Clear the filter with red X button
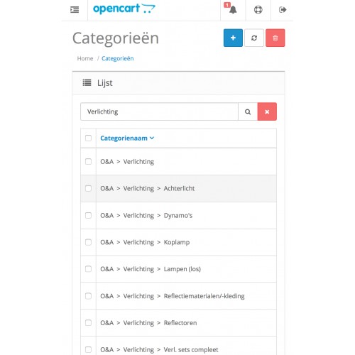The width and height of the screenshot is (355, 355). [x=267, y=111]
